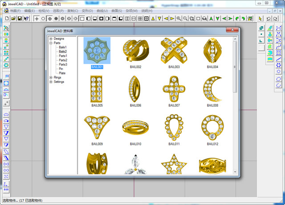This screenshot has height=205, width=285.
Task: Select the BAIL008 crescent moon thumbnail
Action: (212, 89)
